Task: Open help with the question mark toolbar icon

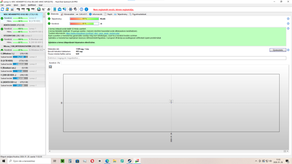Action: [81, 9]
